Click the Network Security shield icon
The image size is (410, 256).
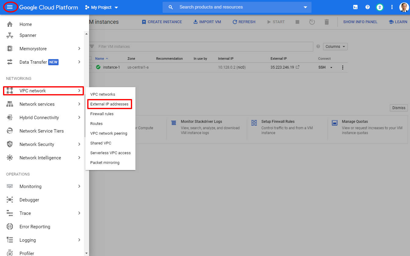coord(10,144)
